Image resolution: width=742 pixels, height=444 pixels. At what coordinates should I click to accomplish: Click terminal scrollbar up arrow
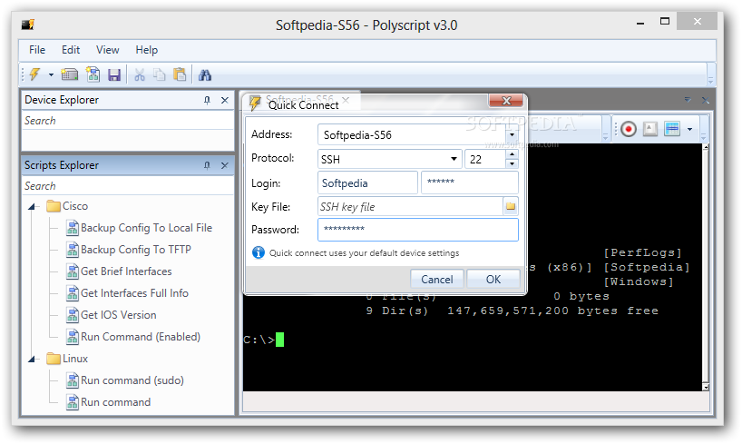(706, 147)
